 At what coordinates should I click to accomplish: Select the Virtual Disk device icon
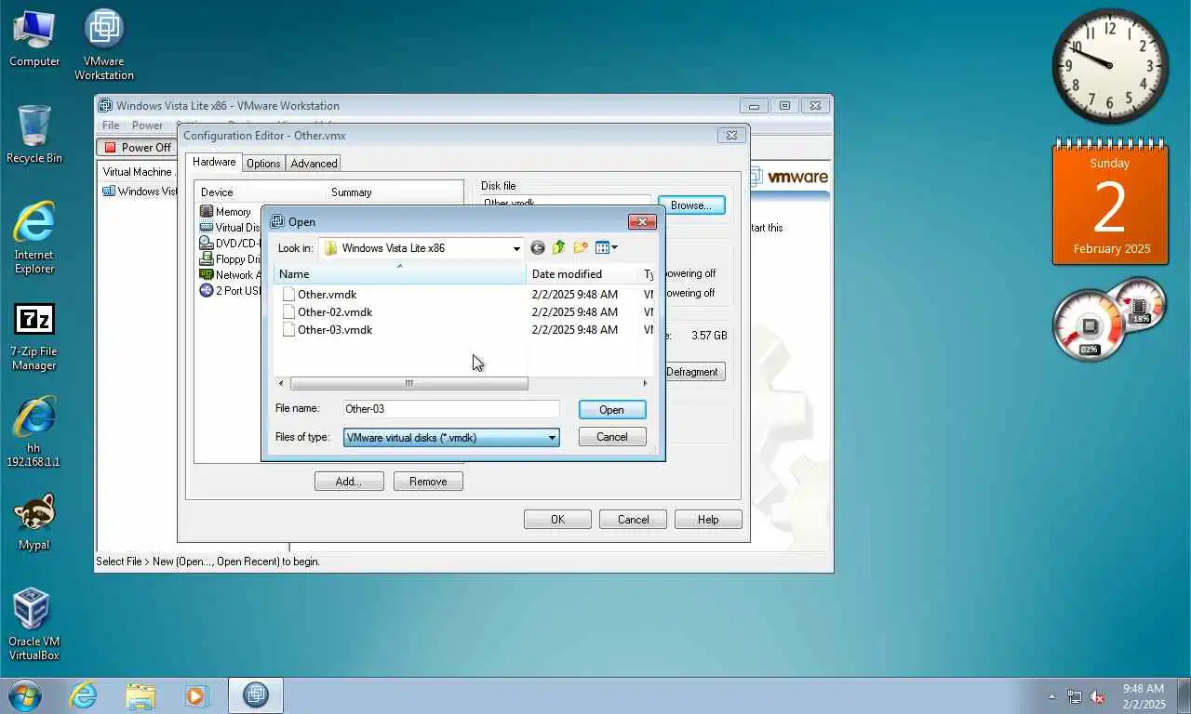(x=207, y=228)
